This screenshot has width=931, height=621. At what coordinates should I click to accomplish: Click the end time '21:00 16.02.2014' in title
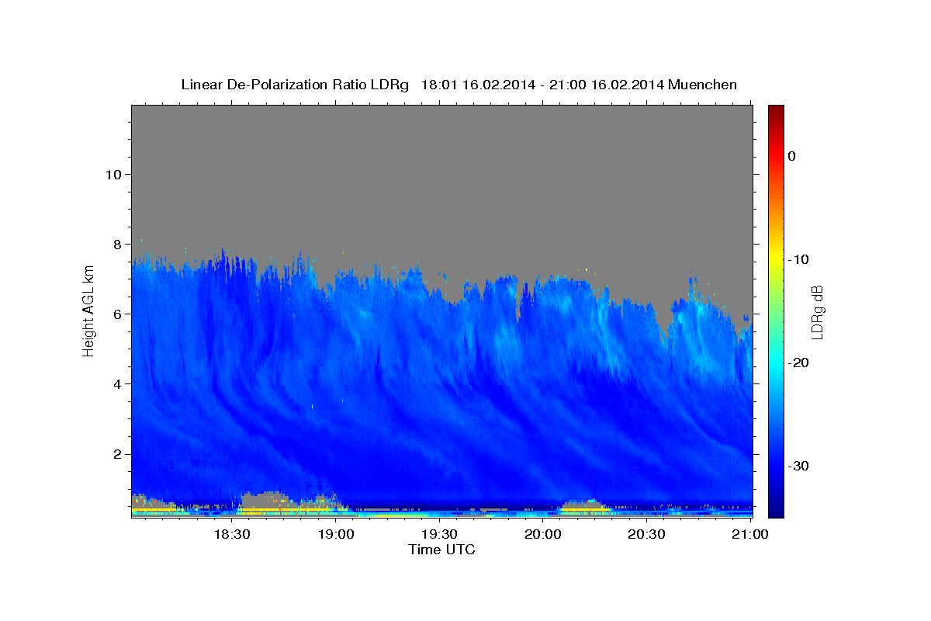[607, 85]
